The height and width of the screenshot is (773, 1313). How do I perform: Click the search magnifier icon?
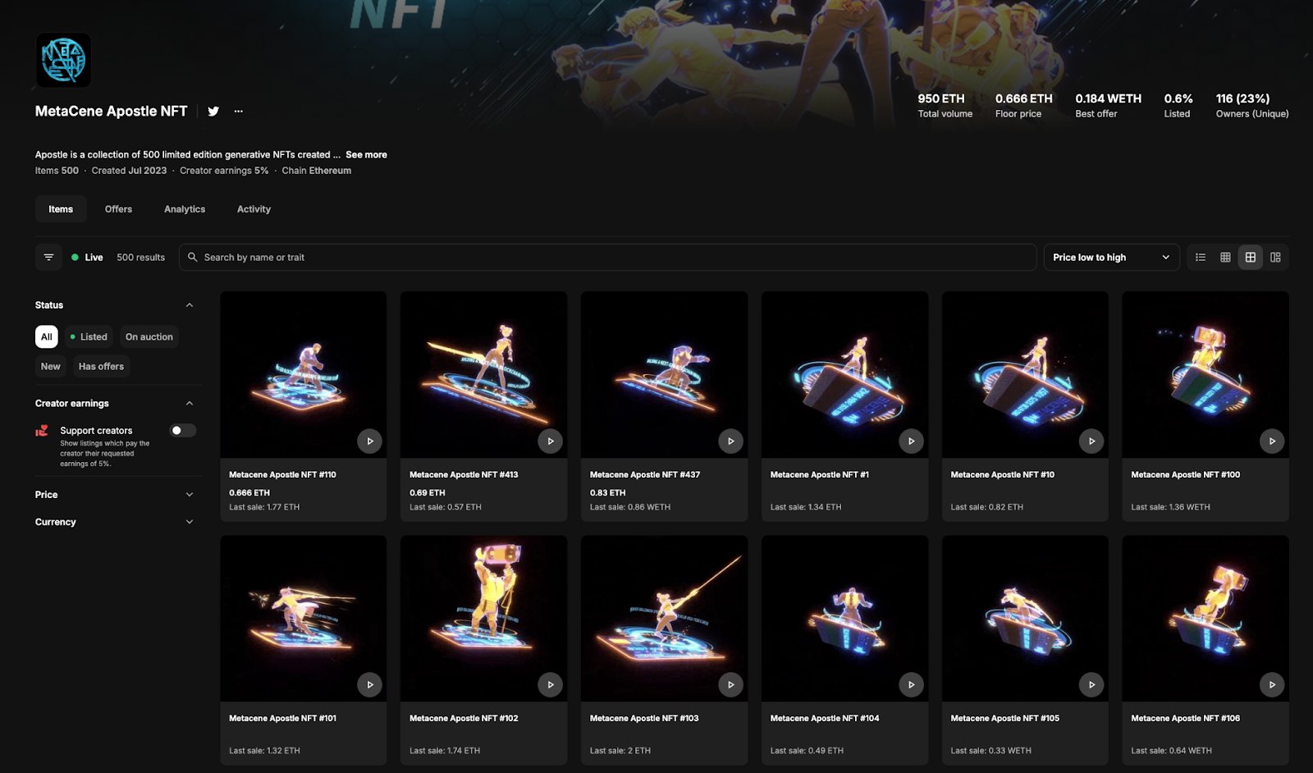tap(193, 258)
